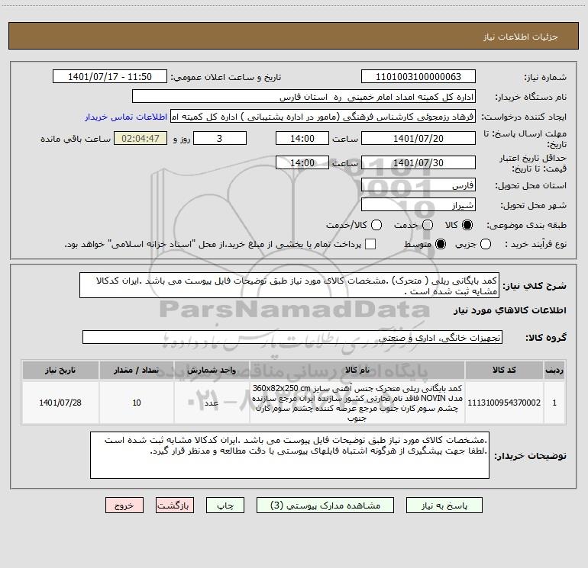Click the price validity date 1401/07/30
588x568 pixels.
(418, 162)
